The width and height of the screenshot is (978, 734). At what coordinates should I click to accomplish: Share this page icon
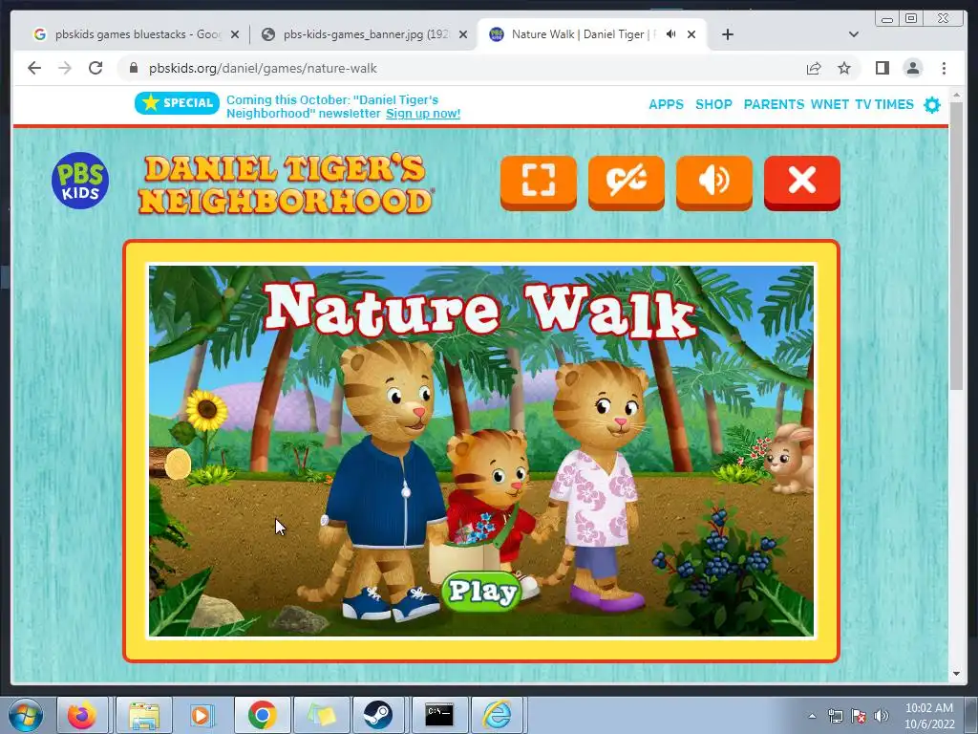814,68
